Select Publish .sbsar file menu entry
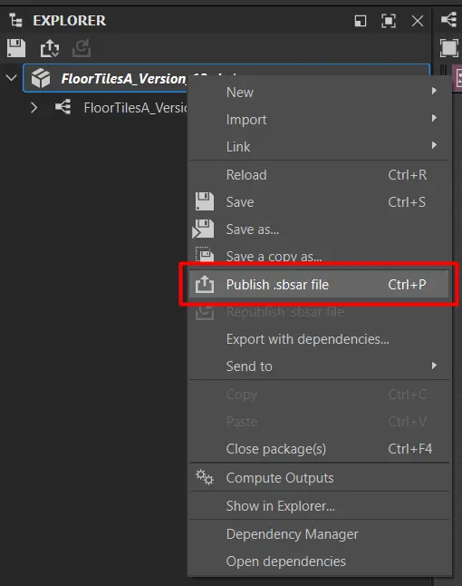 (x=319, y=285)
